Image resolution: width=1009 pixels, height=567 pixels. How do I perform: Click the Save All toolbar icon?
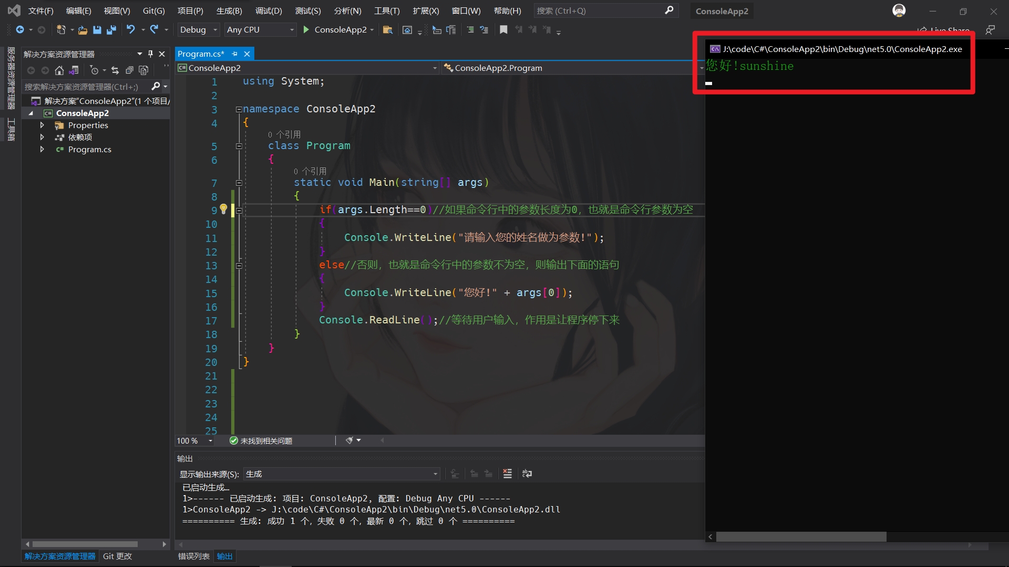pos(111,30)
